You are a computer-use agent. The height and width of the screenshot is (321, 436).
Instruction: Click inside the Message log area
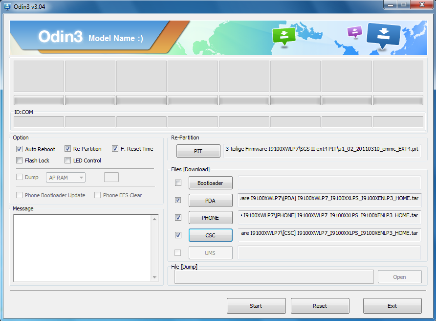pyautogui.click(x=82, y=248)
